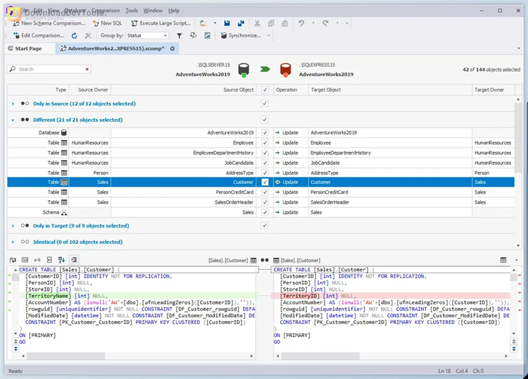Open the Redo history dropdown arrow
This screenshot has width=528, height=379.
pos(337,23)
